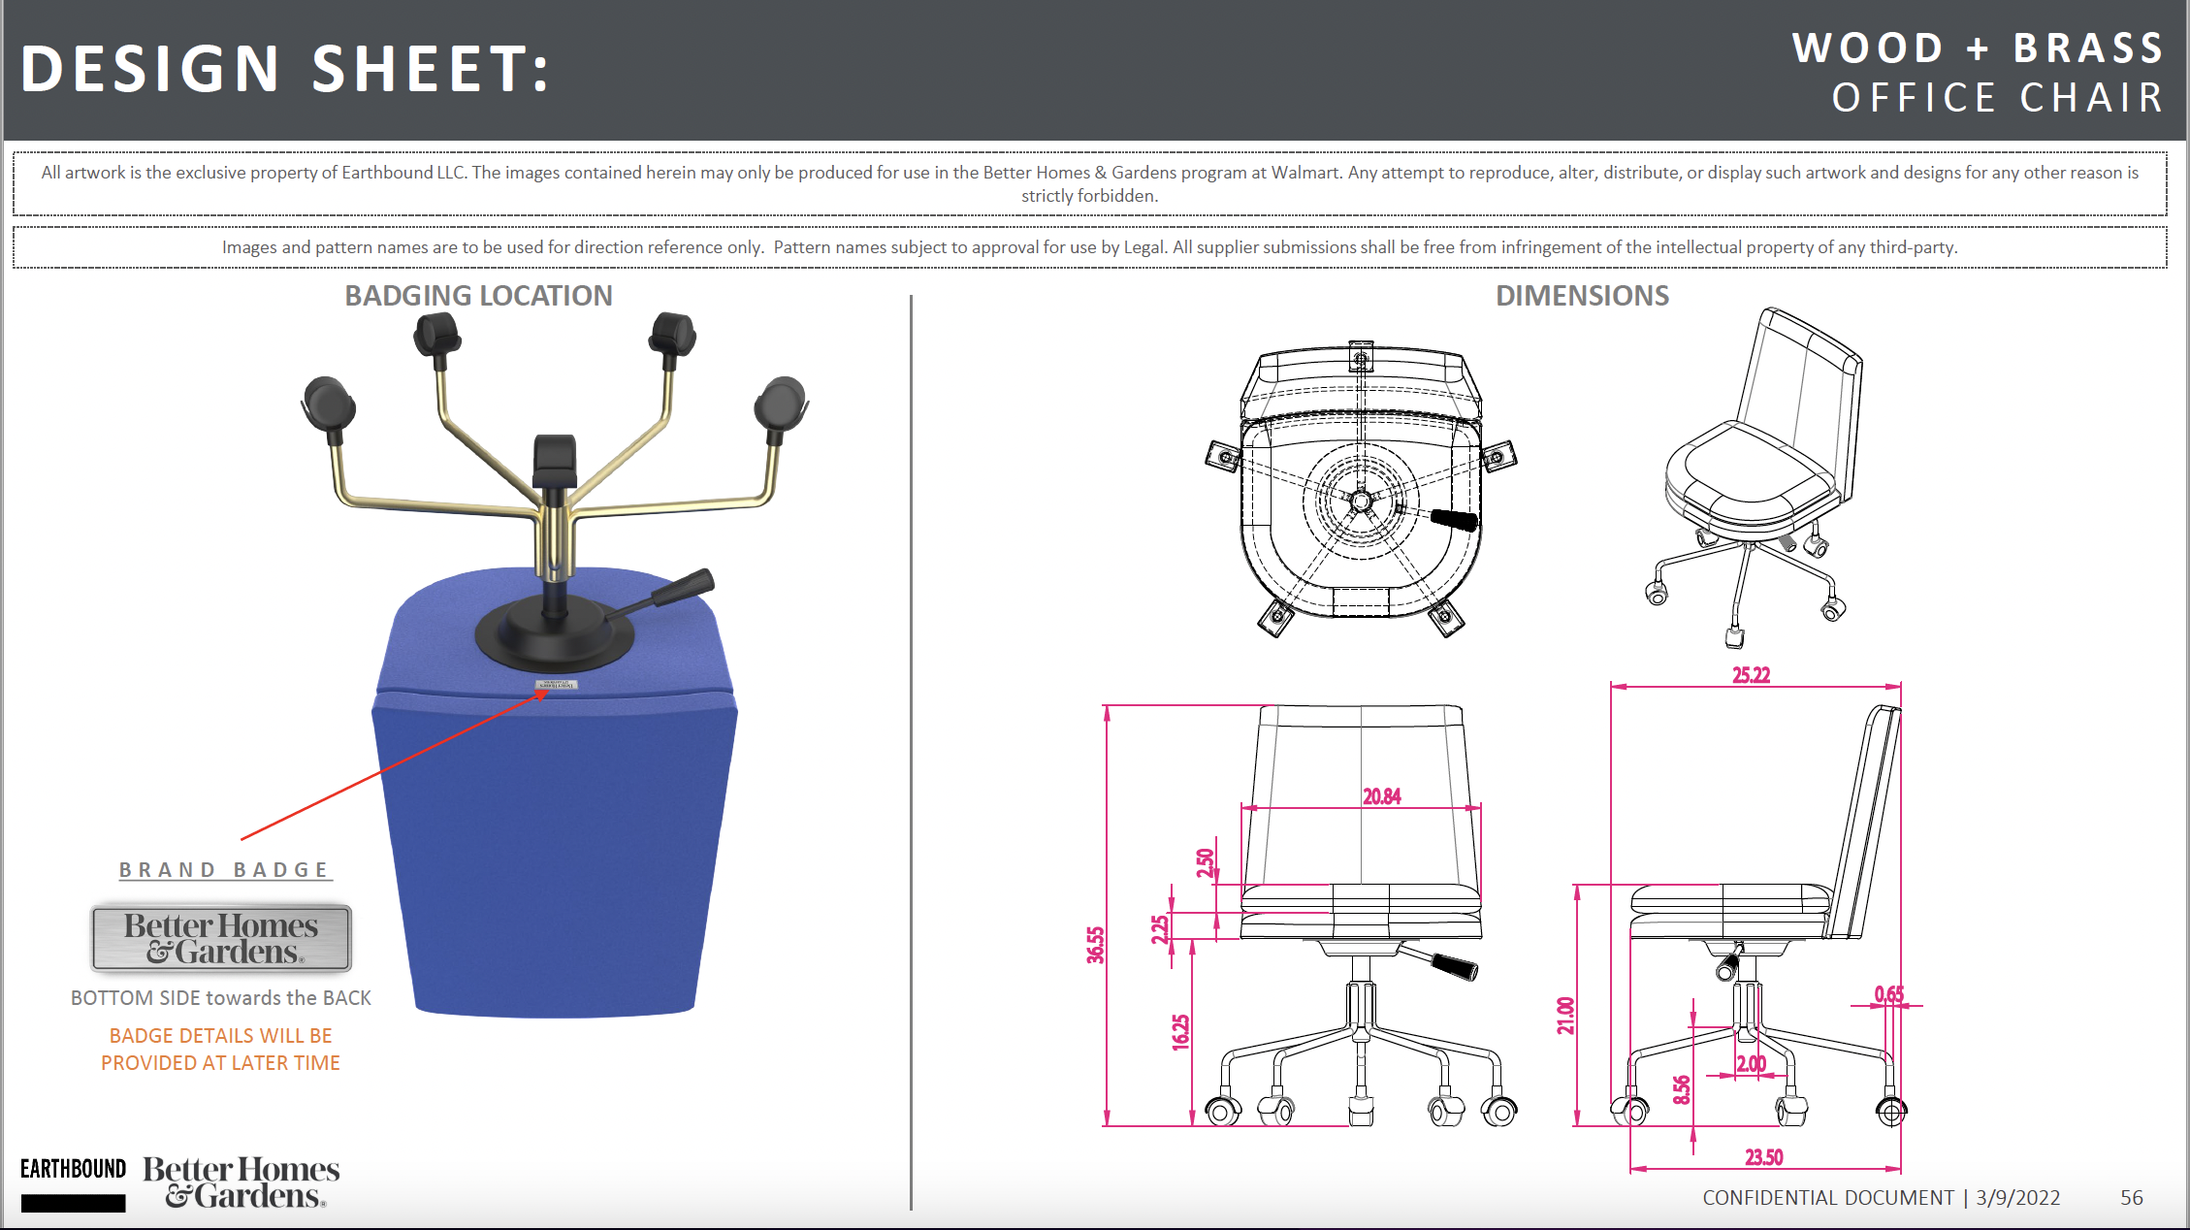Click the 2.50 dimension value

(1205, 862)
